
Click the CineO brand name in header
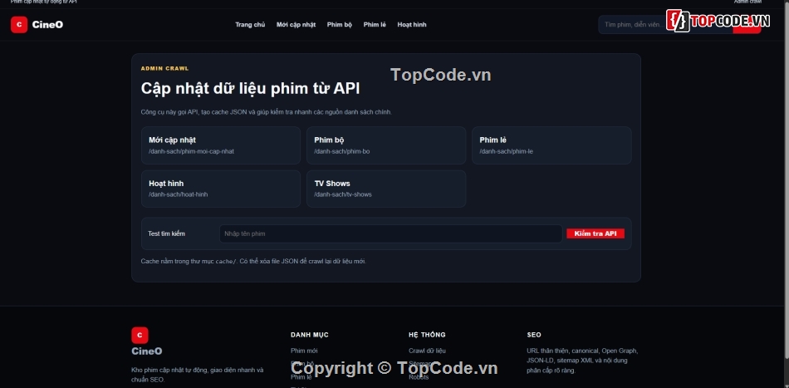click(48, 25)
